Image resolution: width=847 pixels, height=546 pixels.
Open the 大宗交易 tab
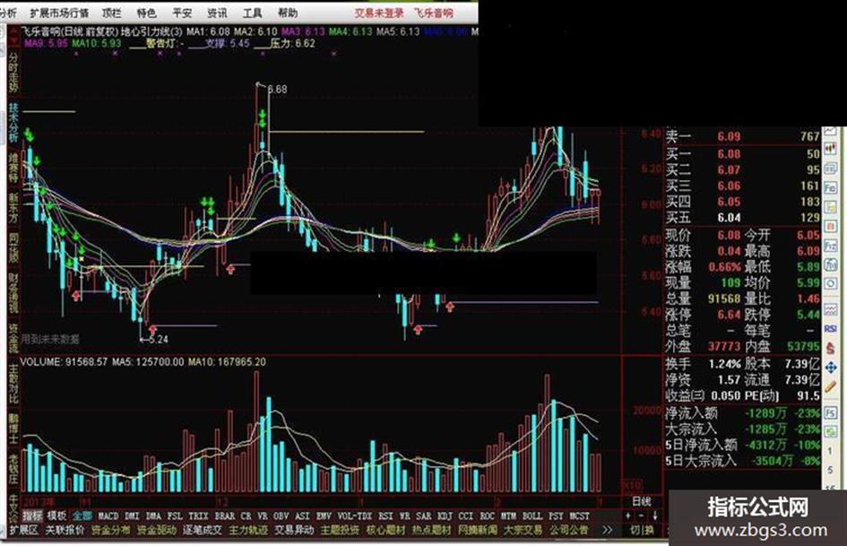pos(523,530)
